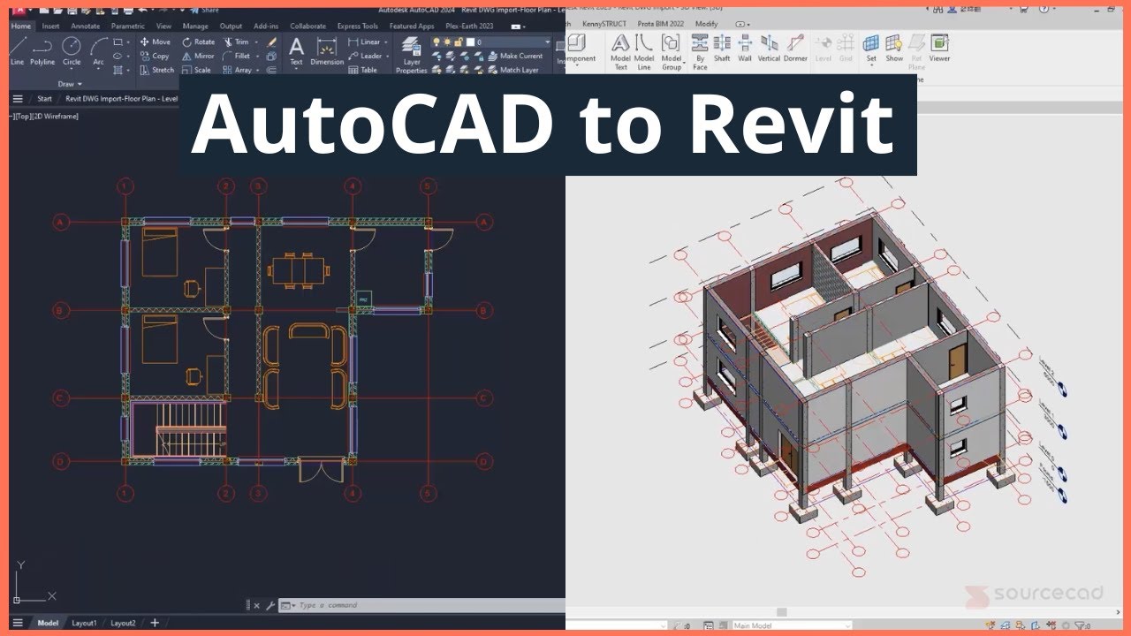Open the Fillet tool dropdown arrow

pos(258,56)
